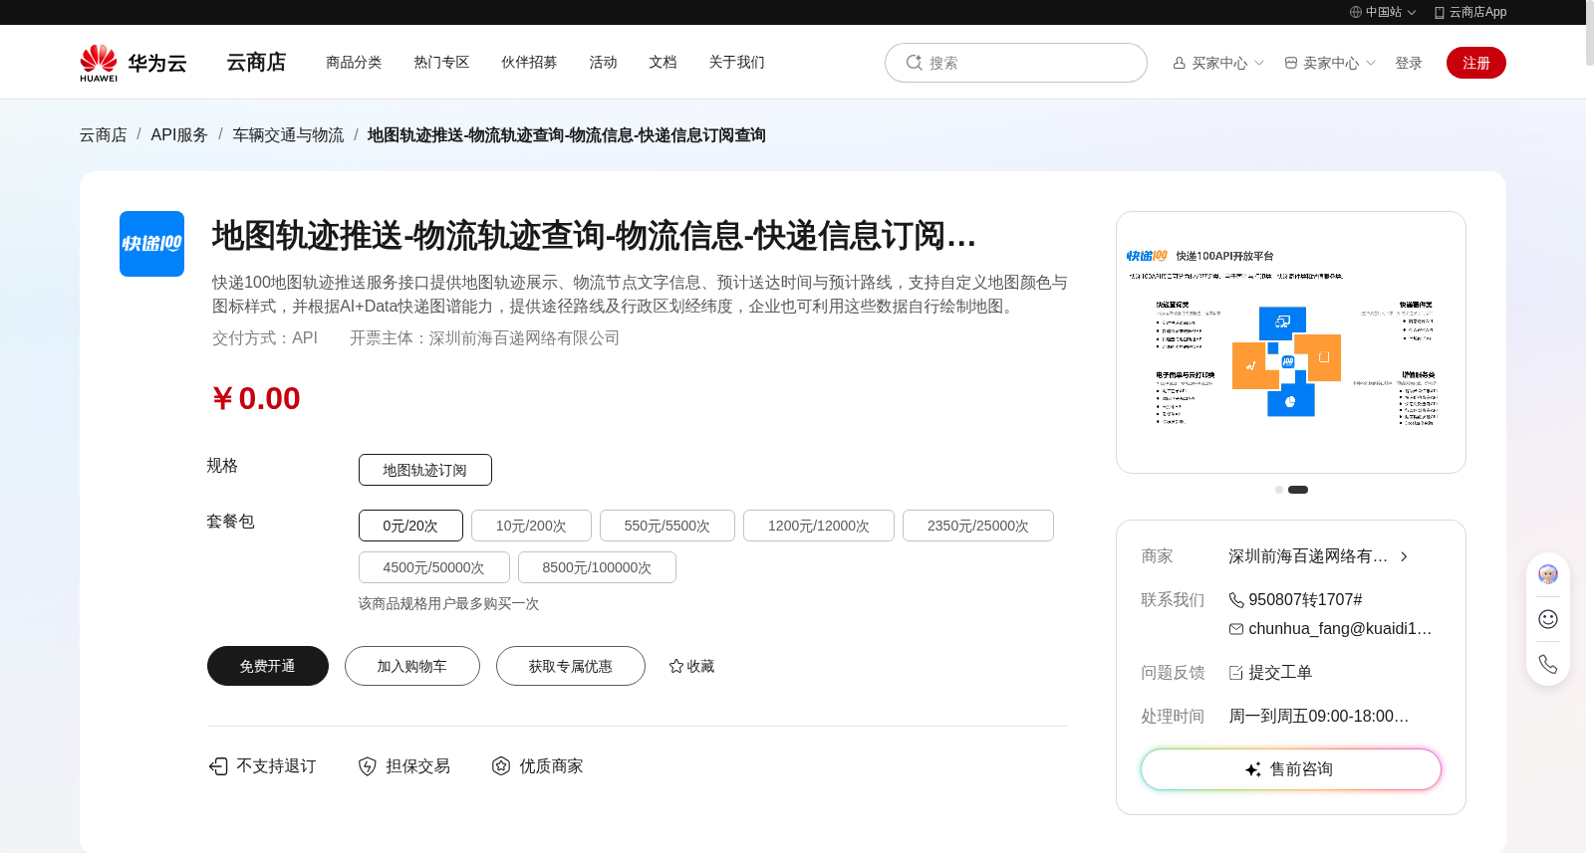Click the Huawei Cloud logo
The width and height of the screenshot is (1594, 853).
point(133,63)
